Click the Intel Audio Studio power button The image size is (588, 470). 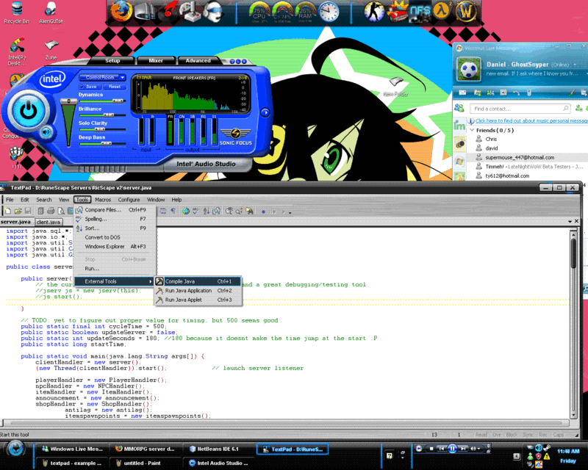pos(28,109)
